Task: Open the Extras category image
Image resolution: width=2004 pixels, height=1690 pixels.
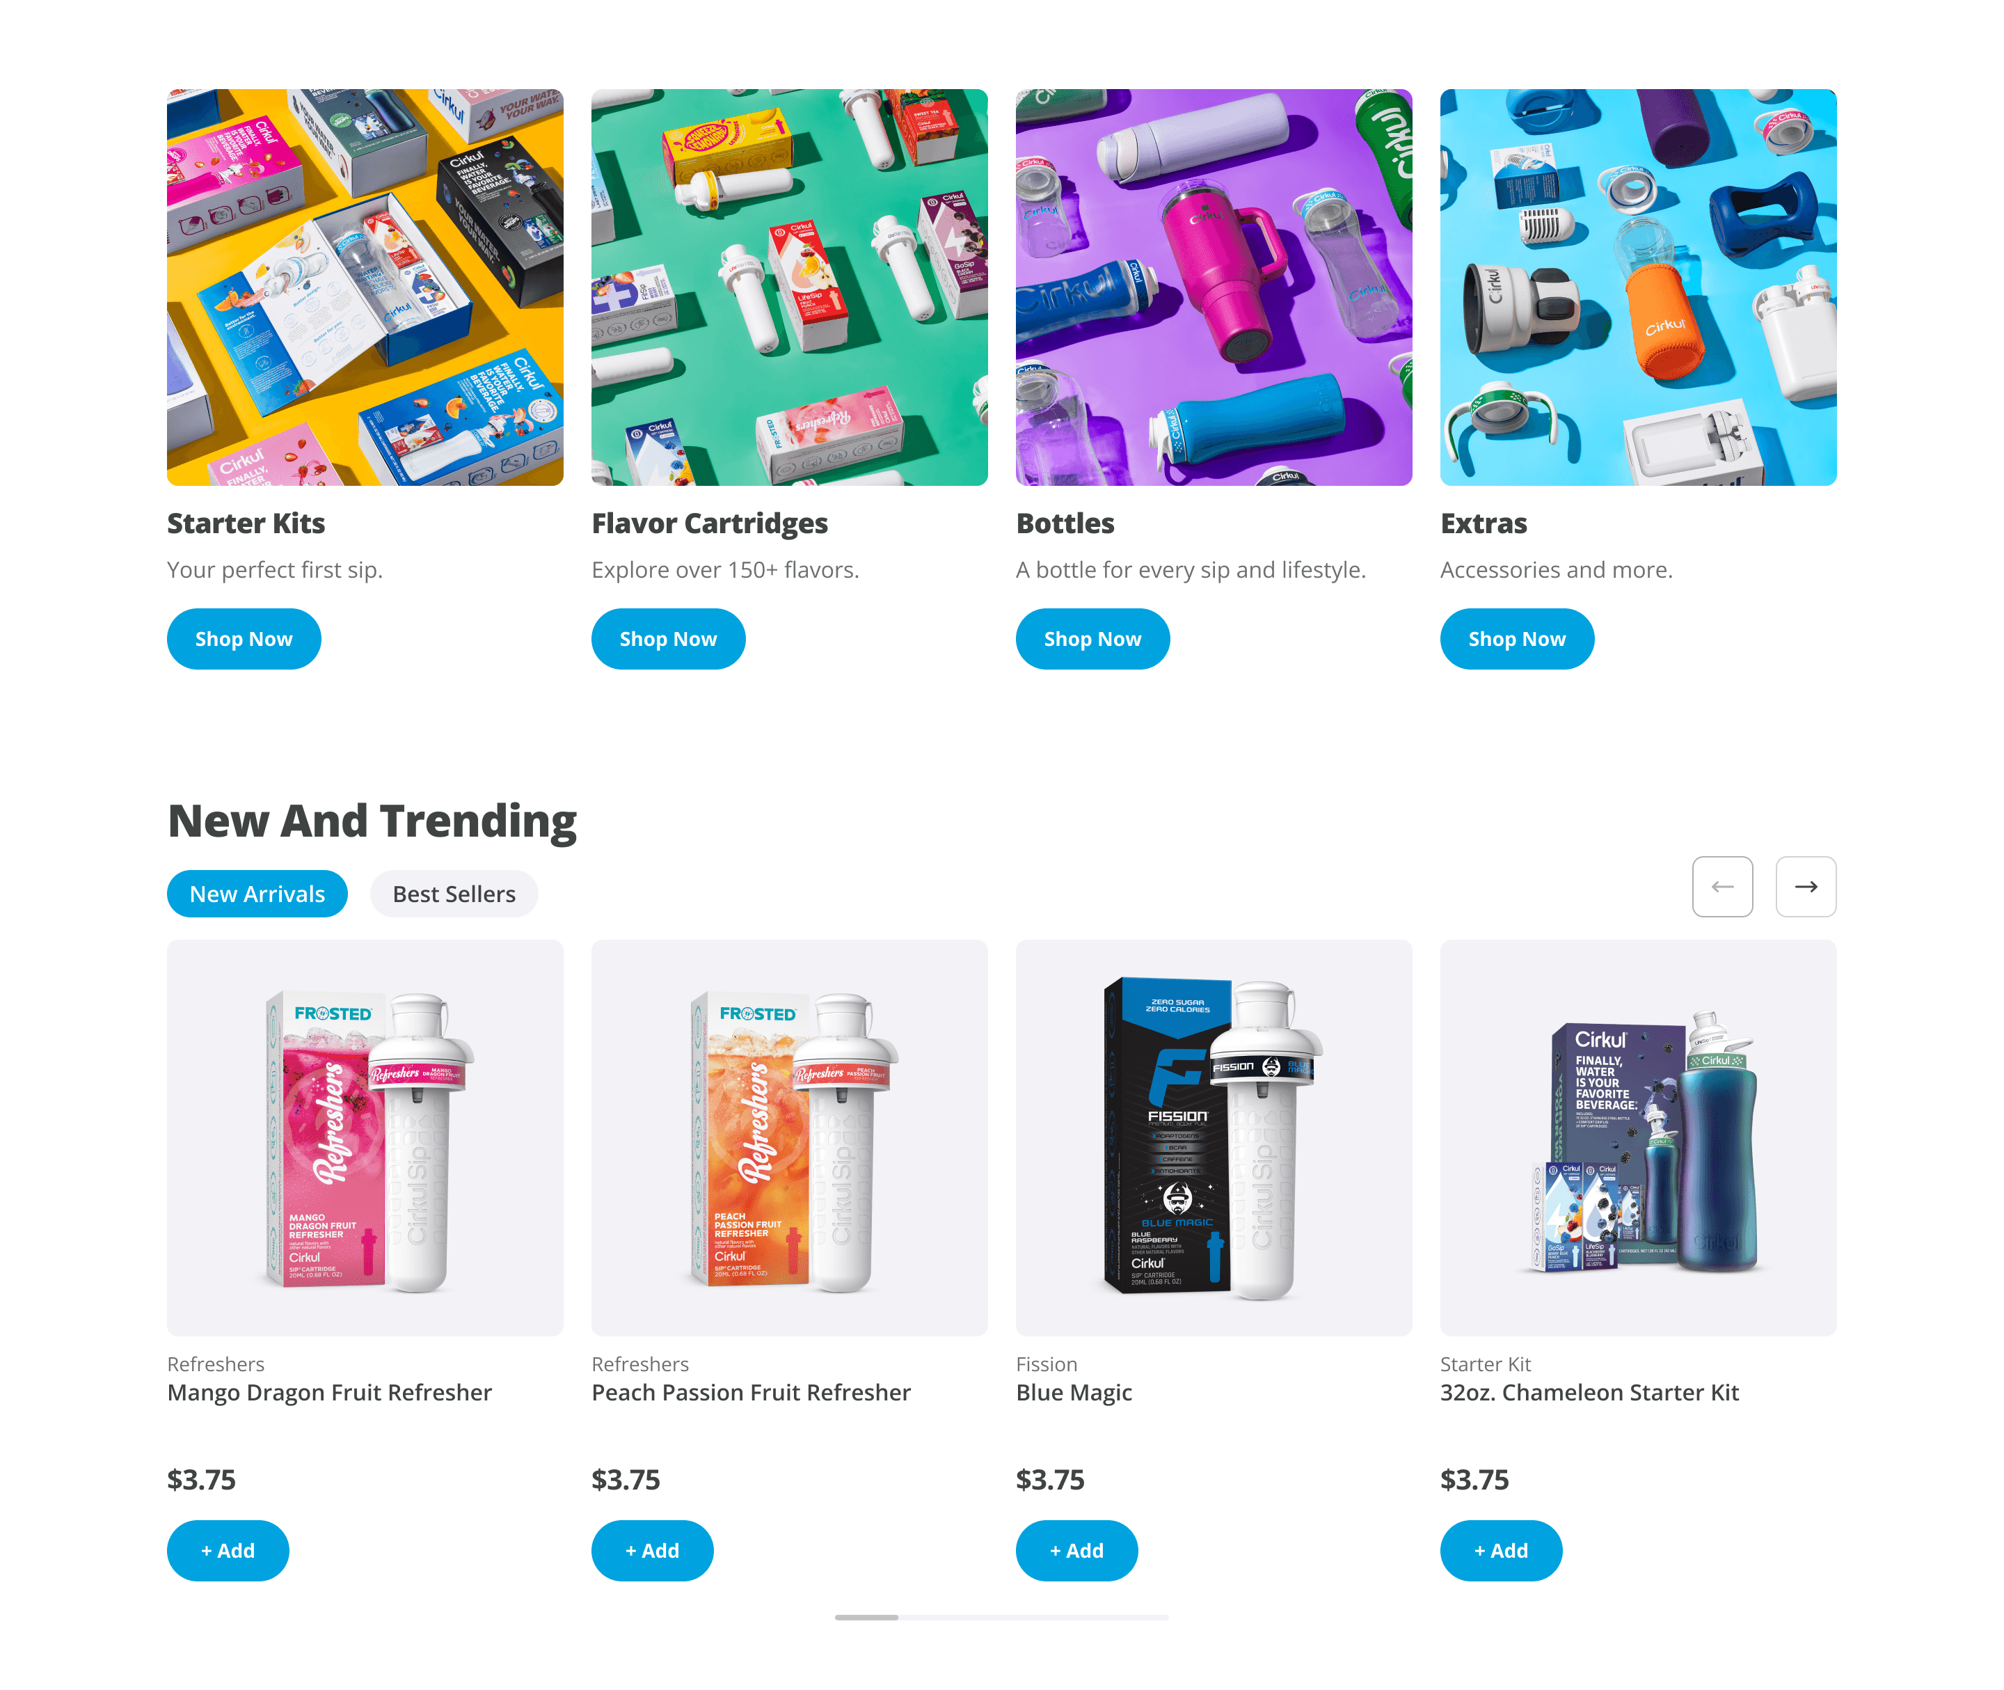Action: (1638, 287)
